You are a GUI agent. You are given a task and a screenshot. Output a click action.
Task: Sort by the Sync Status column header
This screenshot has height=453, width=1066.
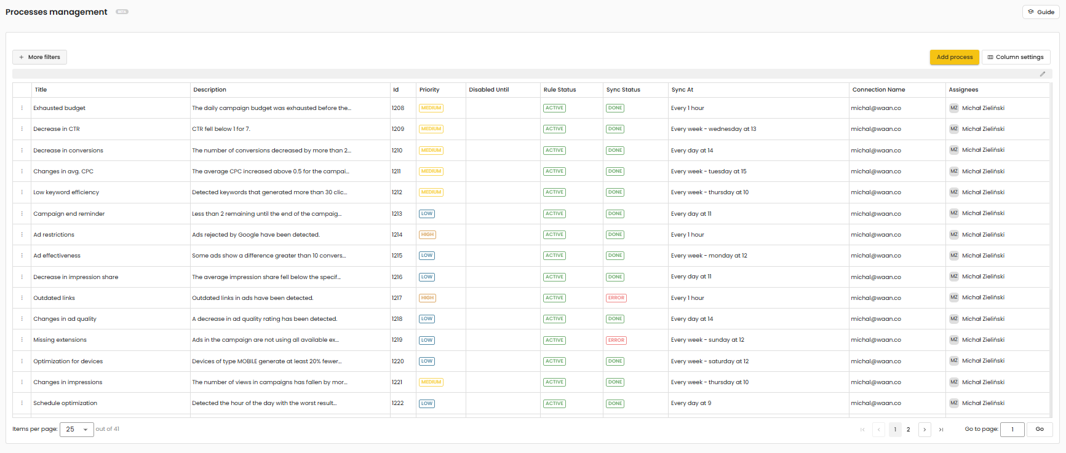pos(623,90)
